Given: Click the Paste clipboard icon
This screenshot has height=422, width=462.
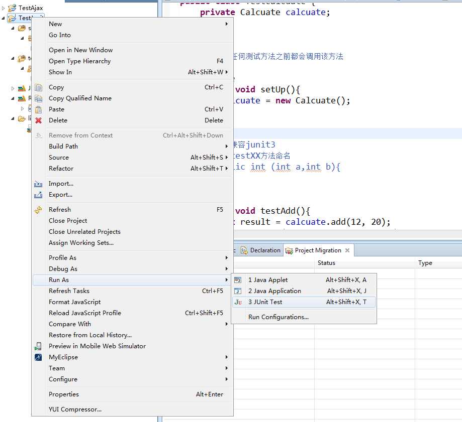Looking at the screenshot, I should (x=38, y=109).
